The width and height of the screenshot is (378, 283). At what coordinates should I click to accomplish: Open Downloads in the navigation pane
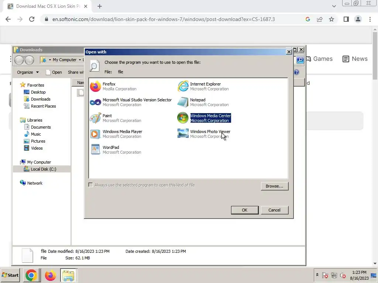pos(41,99)
